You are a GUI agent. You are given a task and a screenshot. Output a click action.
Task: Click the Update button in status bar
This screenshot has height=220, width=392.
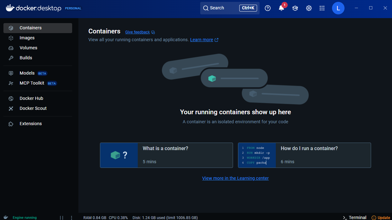(x=381, y=218)
